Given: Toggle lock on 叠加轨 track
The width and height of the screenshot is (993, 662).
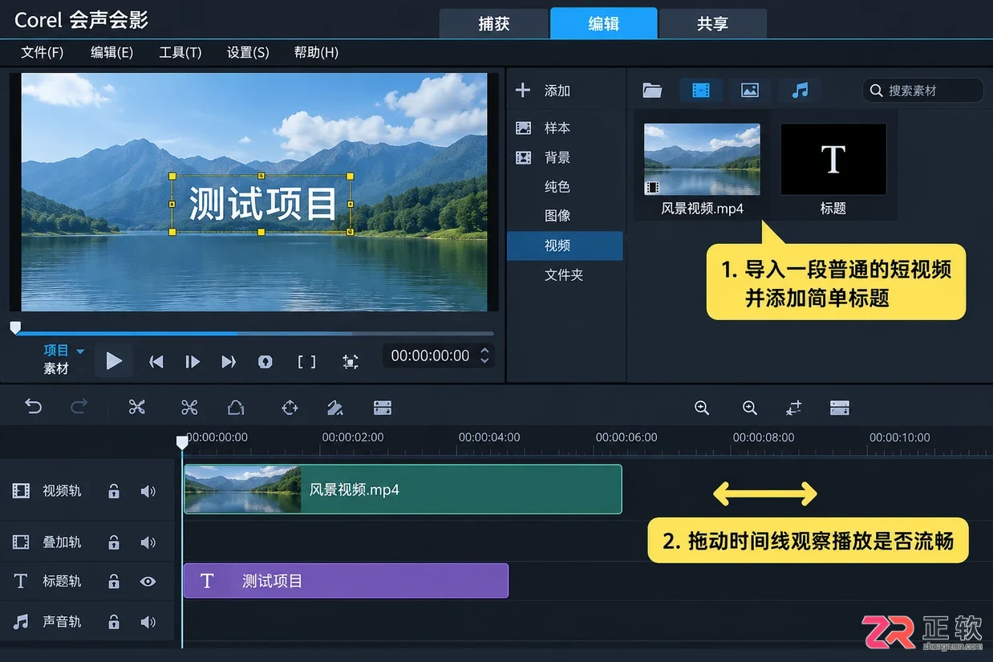Looking at the screenshot, I should [114, 542].
